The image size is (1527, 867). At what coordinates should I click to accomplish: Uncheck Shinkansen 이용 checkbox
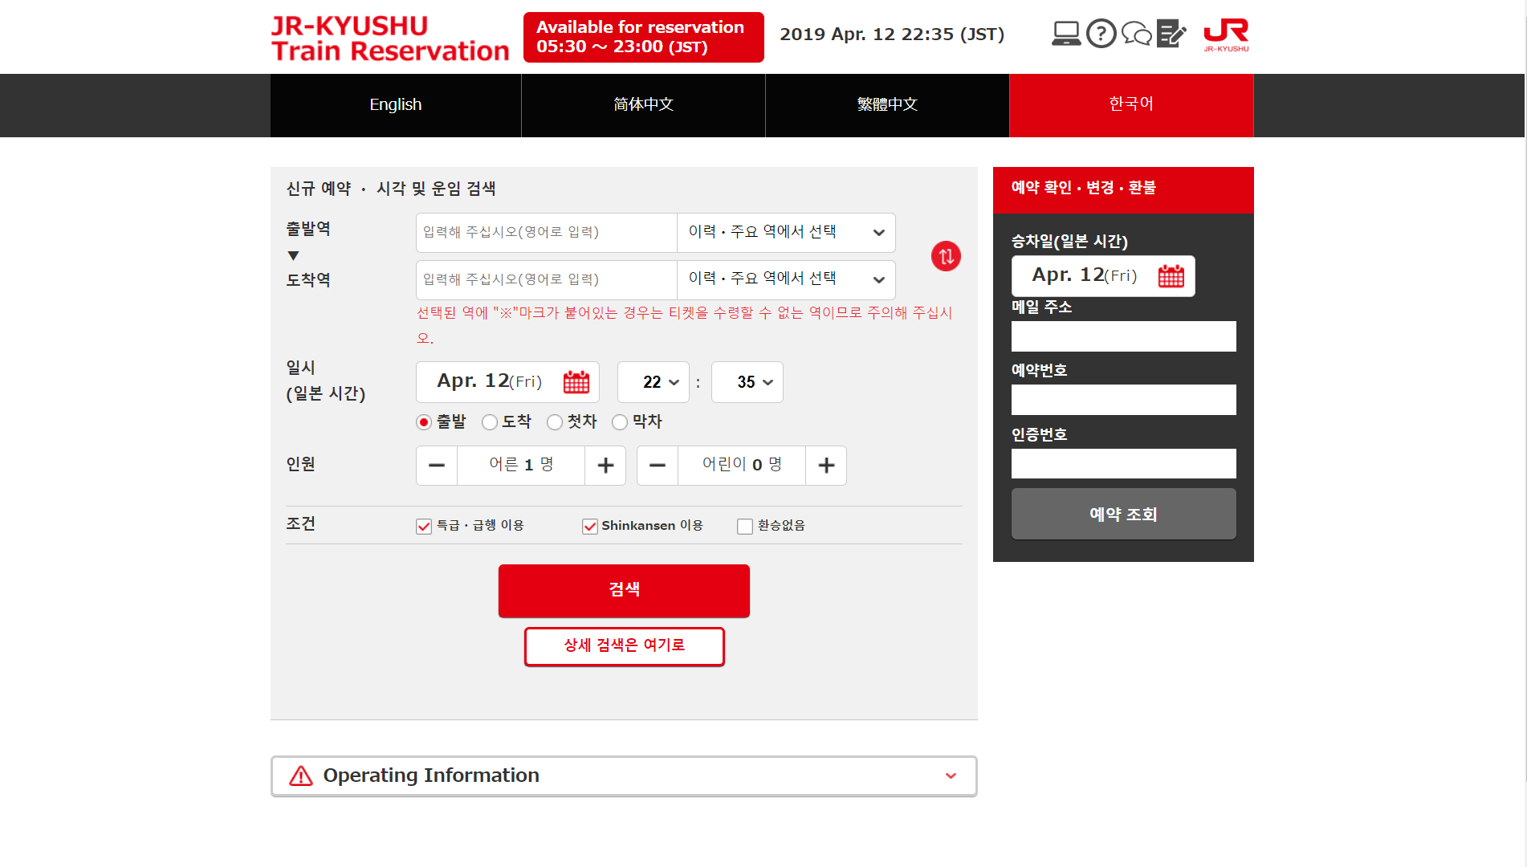pyautogui.click(x=590, y=526)
